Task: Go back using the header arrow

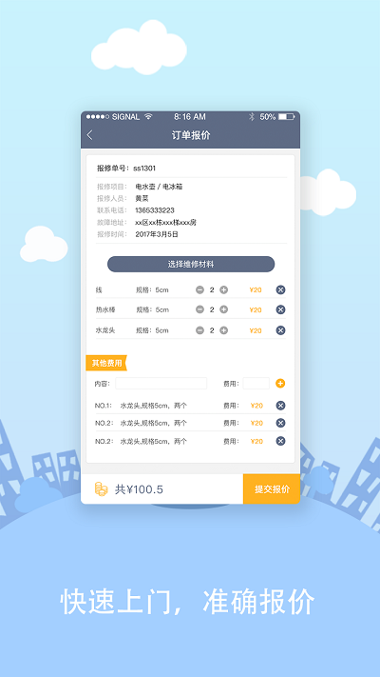Action: 89,135
